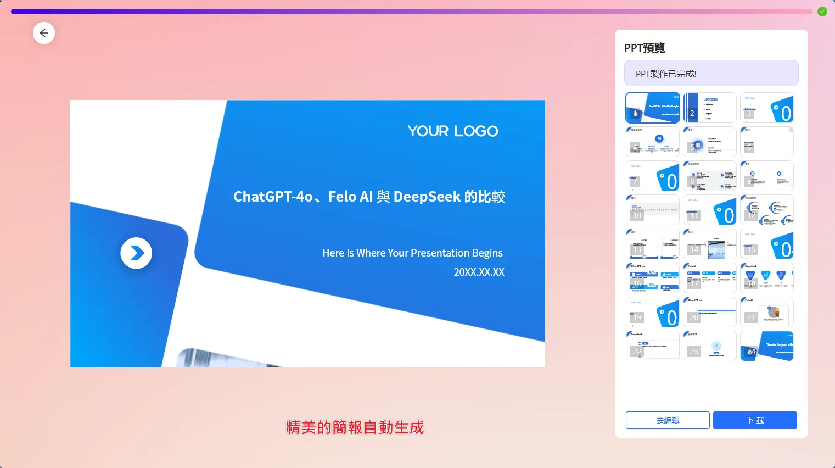Click the slide title ChatGPT-4o comparison text

(x=369, y=197)
